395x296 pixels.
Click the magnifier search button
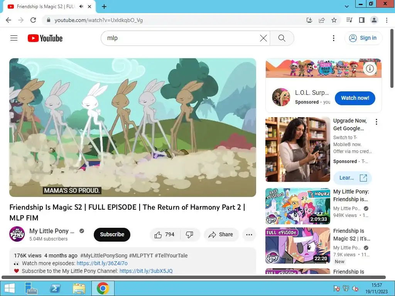pos(282,38)
